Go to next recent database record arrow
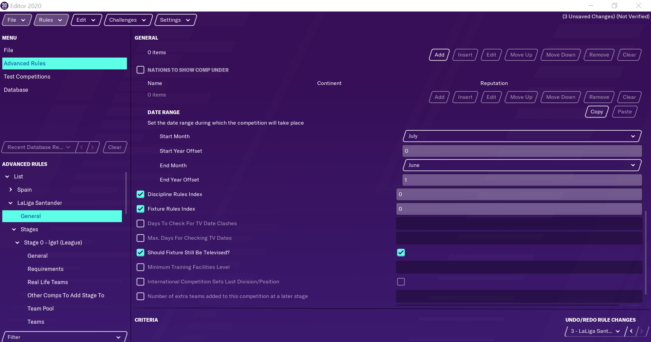Image resolution: width=651 pixels, height=342 pixels. 93,147
